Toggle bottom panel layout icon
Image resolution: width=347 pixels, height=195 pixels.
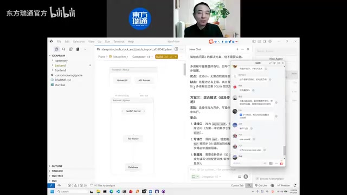tap(259, 41)
